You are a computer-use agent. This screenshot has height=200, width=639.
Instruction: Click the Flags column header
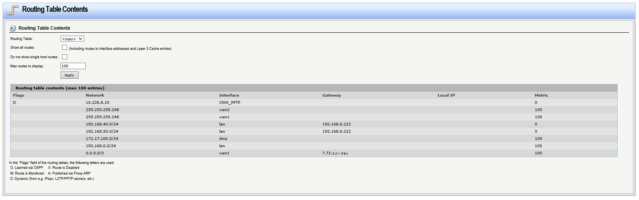point(18,95)
